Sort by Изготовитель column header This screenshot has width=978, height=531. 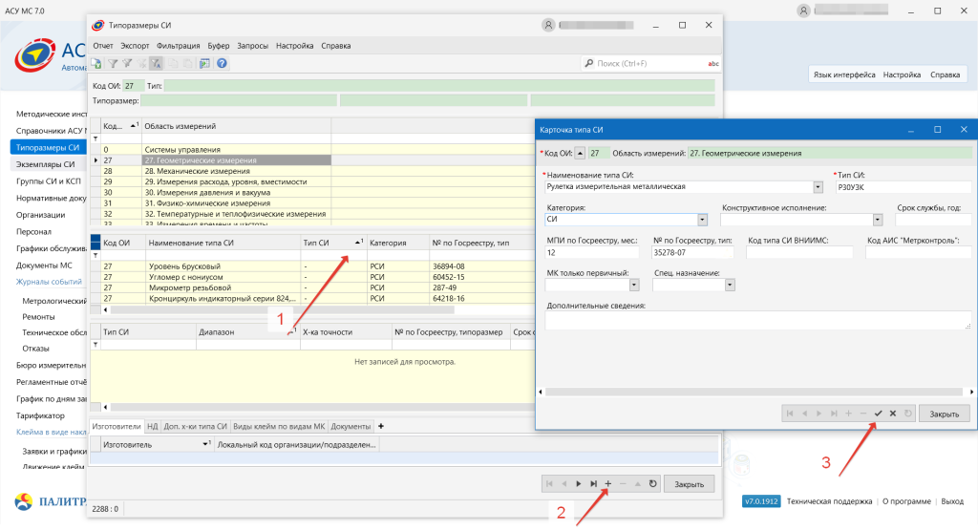158,445
